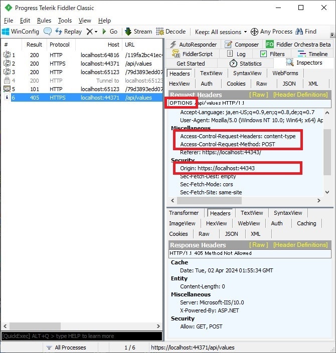Screen dimensions: 336x353
Task: Click the Find binoculars icon
Action: point(299,32)
